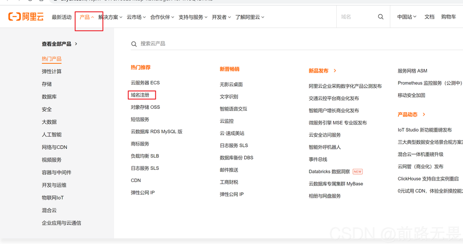Select the 企业应用与云通信 category

click(x=61, y=223)
